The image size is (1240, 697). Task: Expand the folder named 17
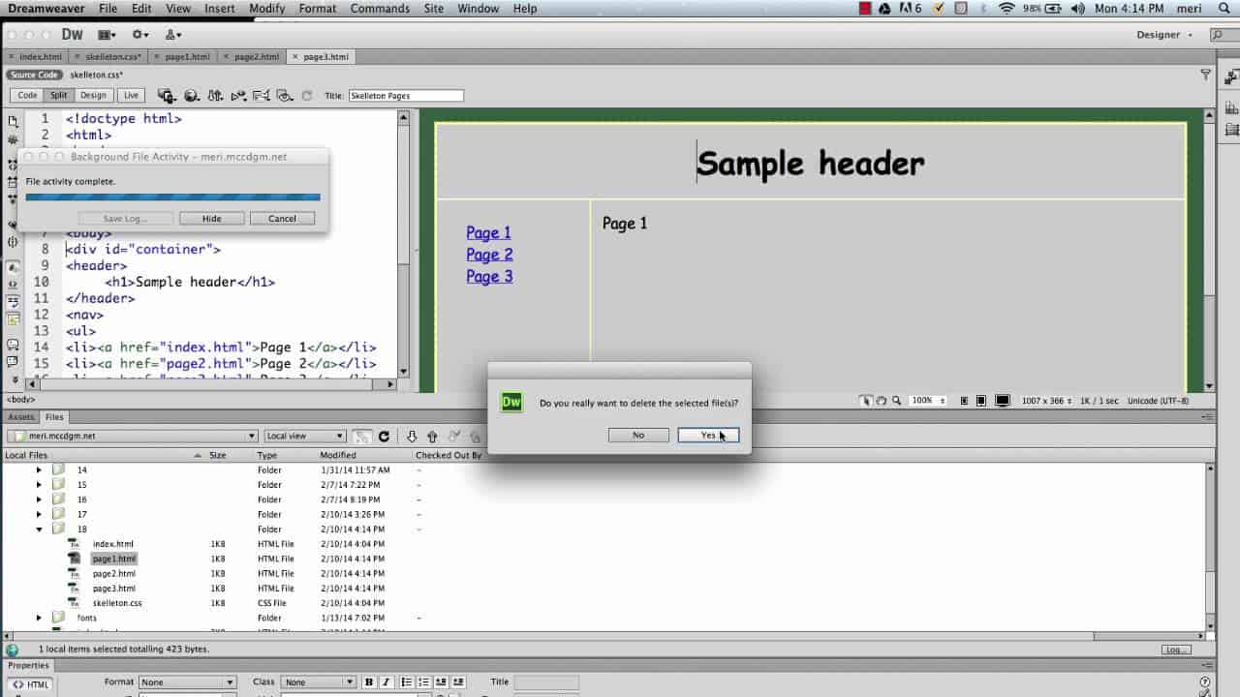point(39,514)
